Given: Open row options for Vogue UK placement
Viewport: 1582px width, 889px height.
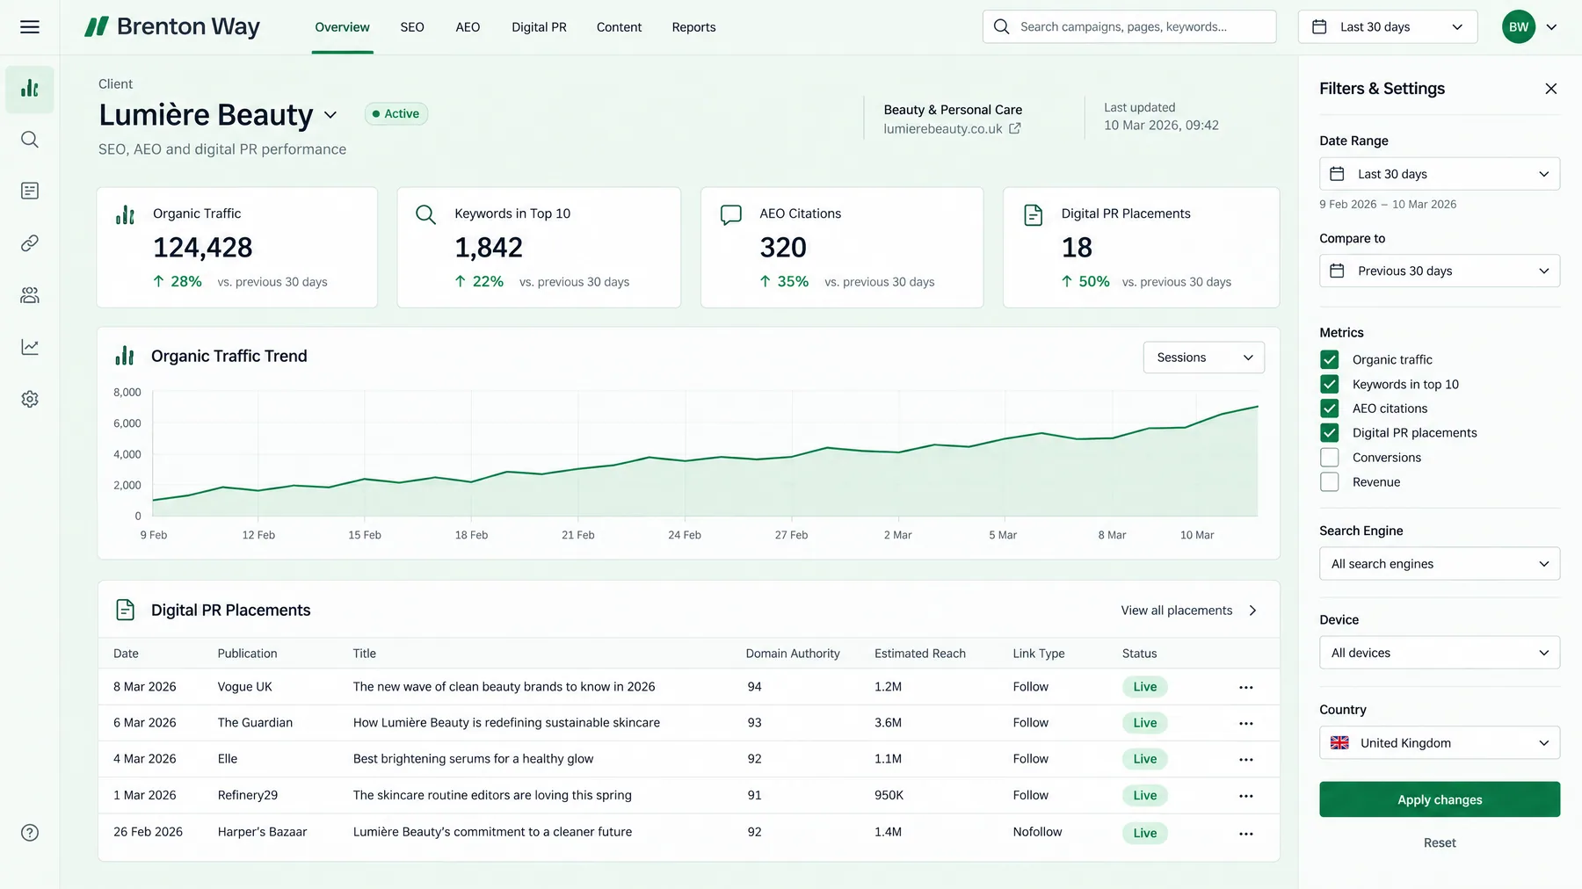Looking at the screenshot, I should tap(1246, 687).
